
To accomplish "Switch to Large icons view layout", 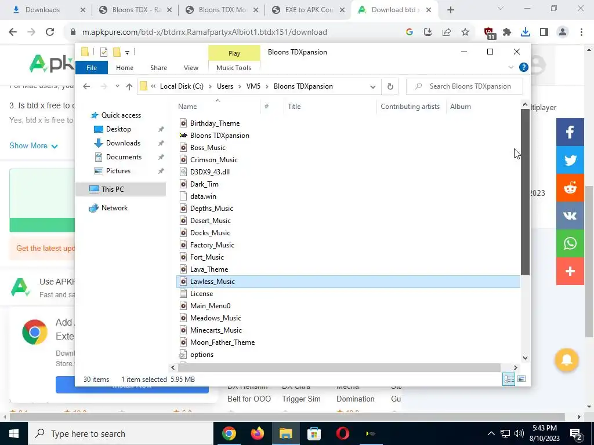I will 521,379.
